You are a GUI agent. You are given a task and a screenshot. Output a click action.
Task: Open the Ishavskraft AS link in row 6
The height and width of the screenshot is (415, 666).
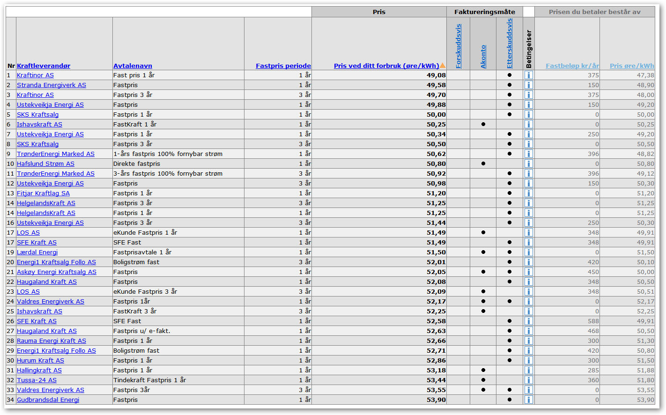[x=39, y=124]
